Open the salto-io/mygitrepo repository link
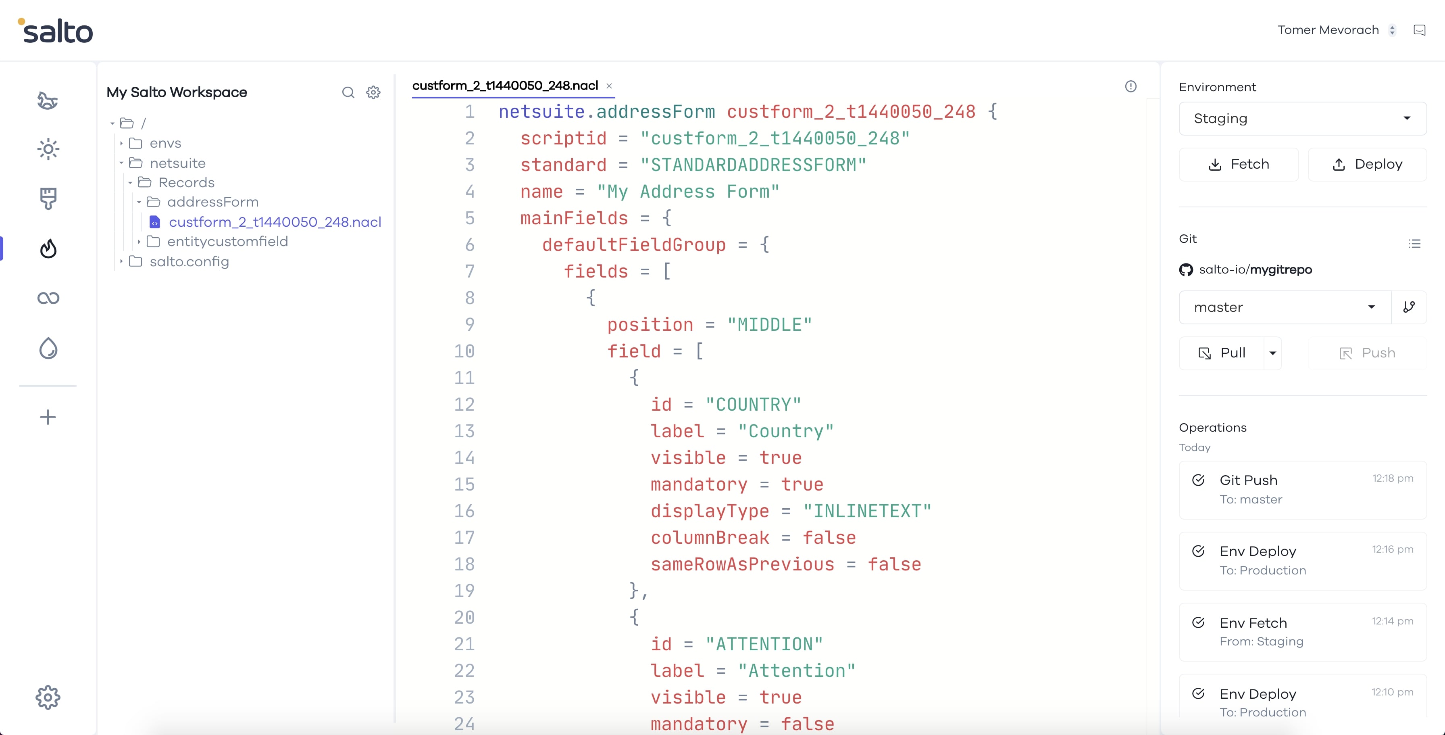Viewport: 1445px width, 735px height. [x=1256, y=269]
